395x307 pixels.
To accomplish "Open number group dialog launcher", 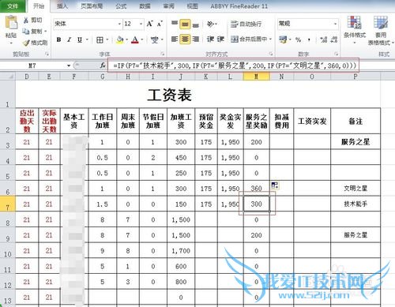I will coord(337,54).
